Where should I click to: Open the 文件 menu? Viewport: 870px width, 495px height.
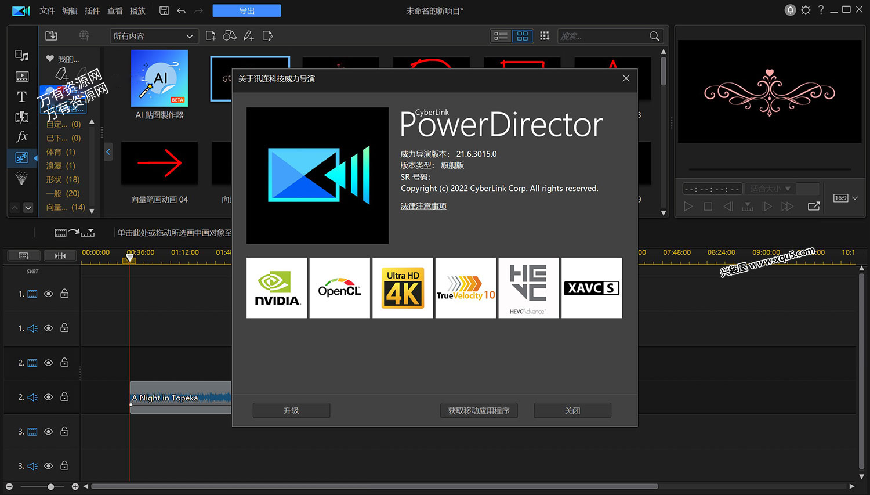[47, 10]
